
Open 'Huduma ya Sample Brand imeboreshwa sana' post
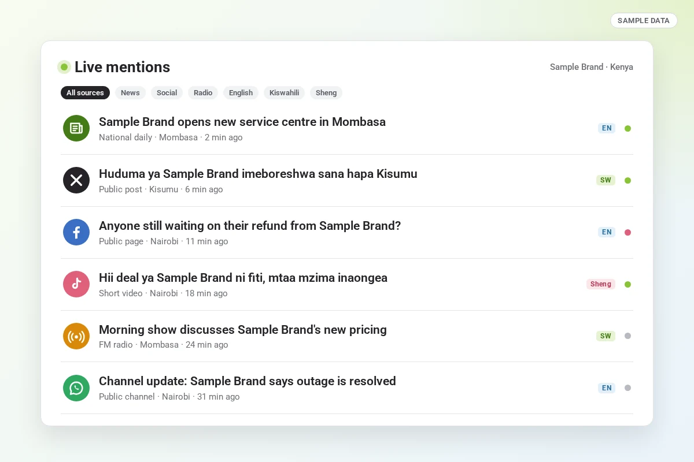[x=258, y=174]
